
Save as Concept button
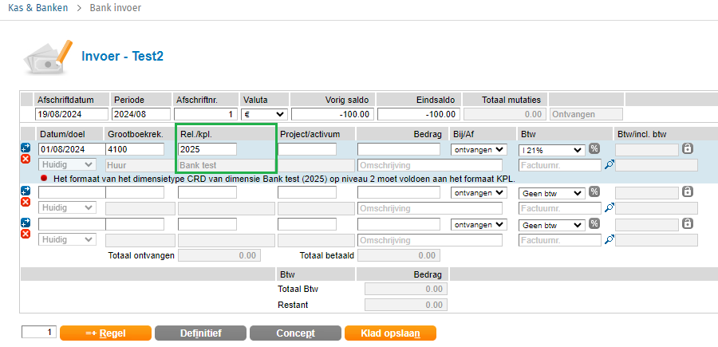(295, 333)
